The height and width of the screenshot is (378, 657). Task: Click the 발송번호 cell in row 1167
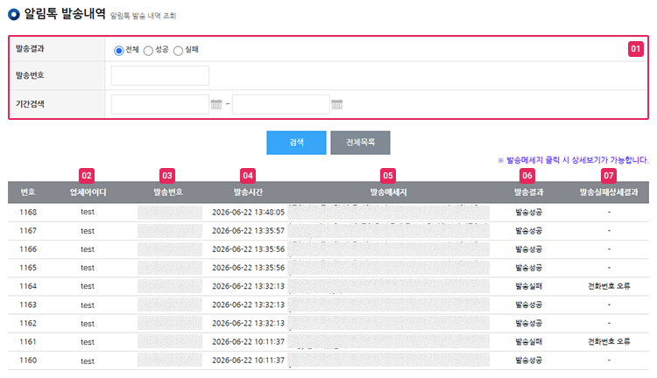tap(170, 231)
